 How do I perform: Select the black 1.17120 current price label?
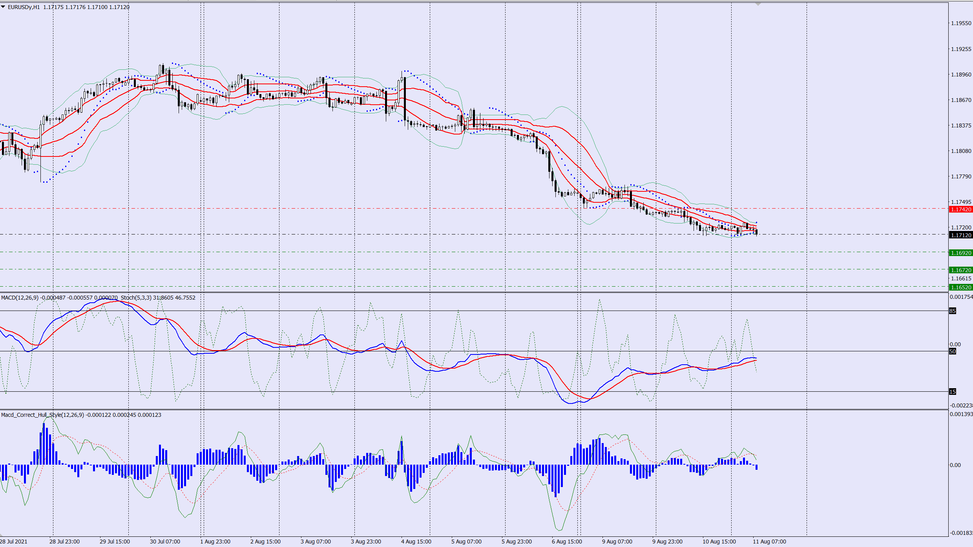[960, 235]
